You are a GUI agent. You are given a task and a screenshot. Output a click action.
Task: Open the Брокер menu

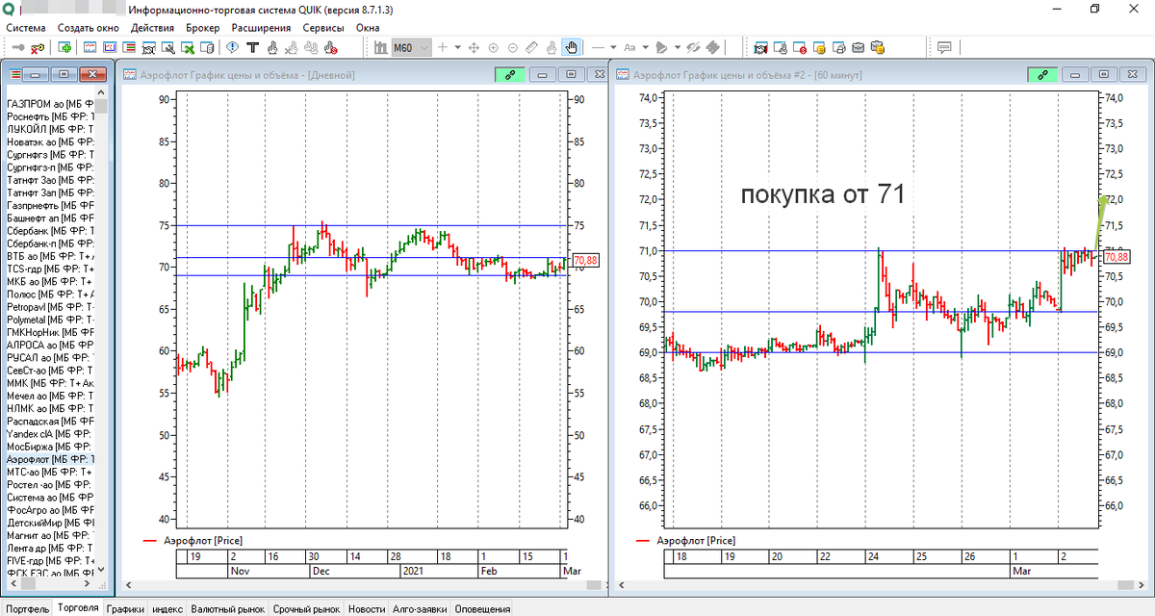203,28
